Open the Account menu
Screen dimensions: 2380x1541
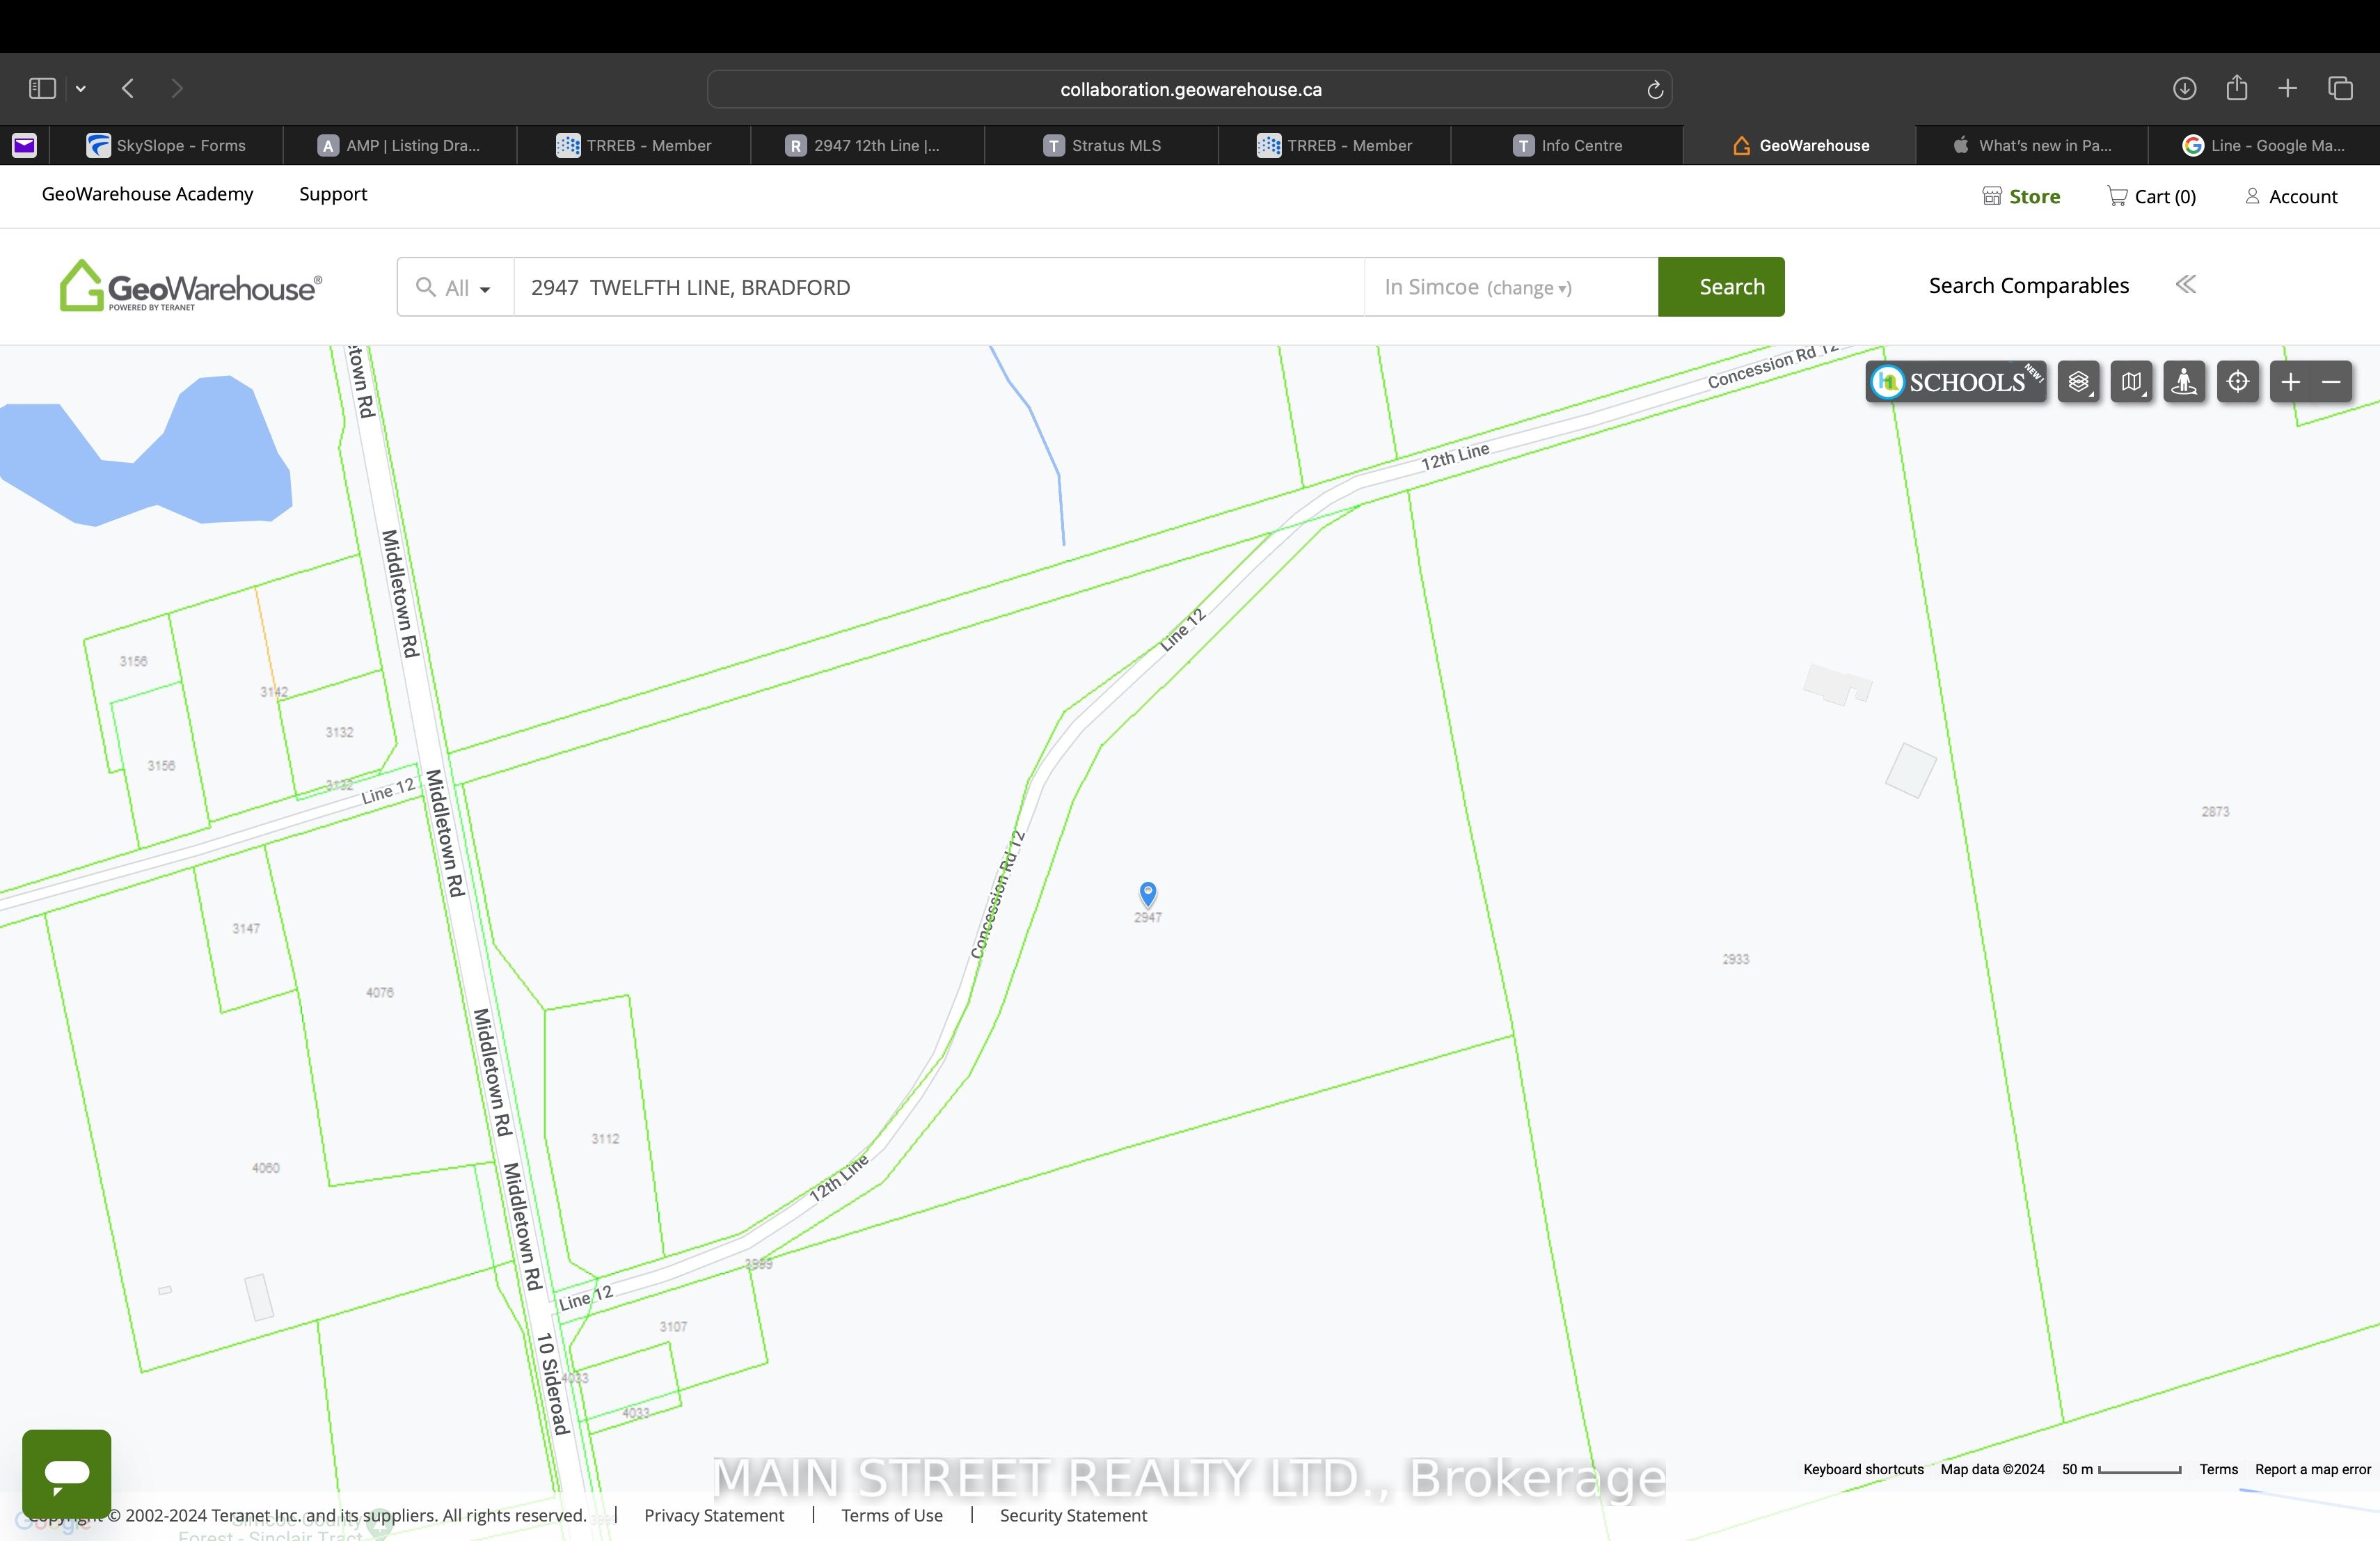pos(2291,196)
